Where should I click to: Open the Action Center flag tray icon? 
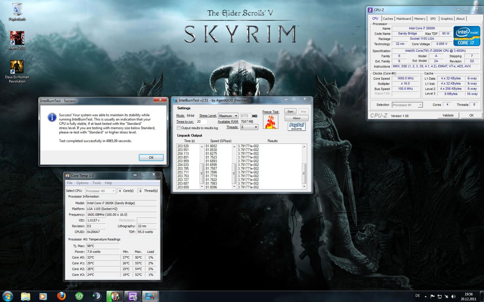tap(432, 296)
